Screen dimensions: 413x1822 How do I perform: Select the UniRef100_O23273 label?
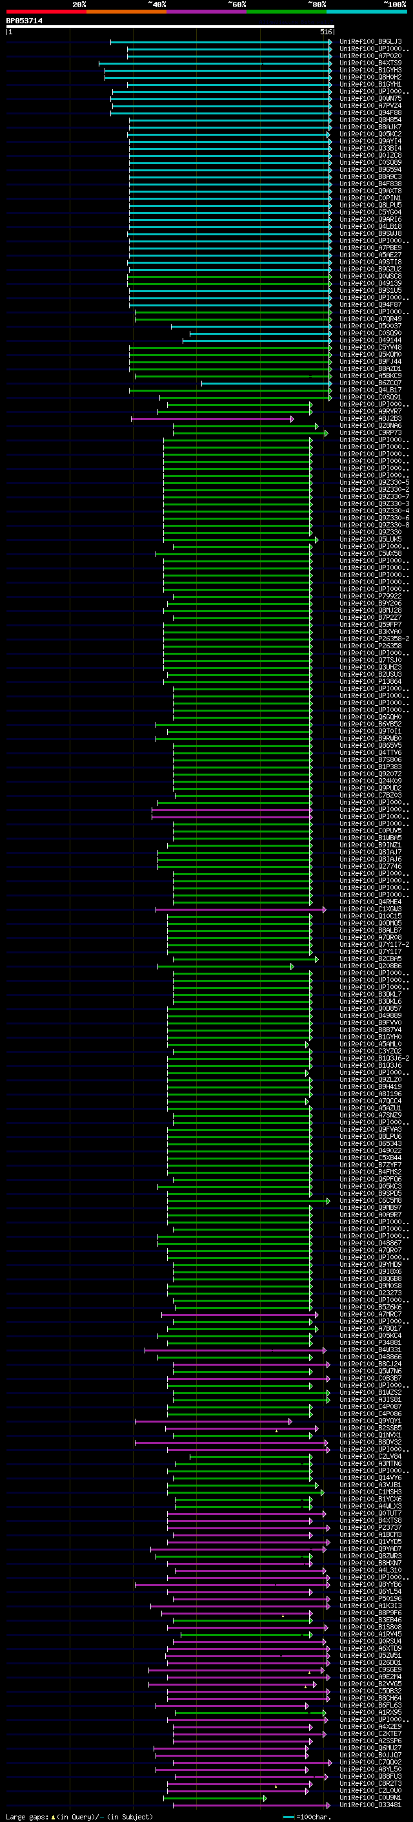tap(370, 1293)
